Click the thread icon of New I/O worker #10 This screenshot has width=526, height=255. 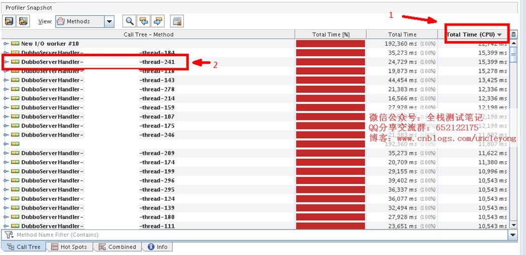coord(15,44)
